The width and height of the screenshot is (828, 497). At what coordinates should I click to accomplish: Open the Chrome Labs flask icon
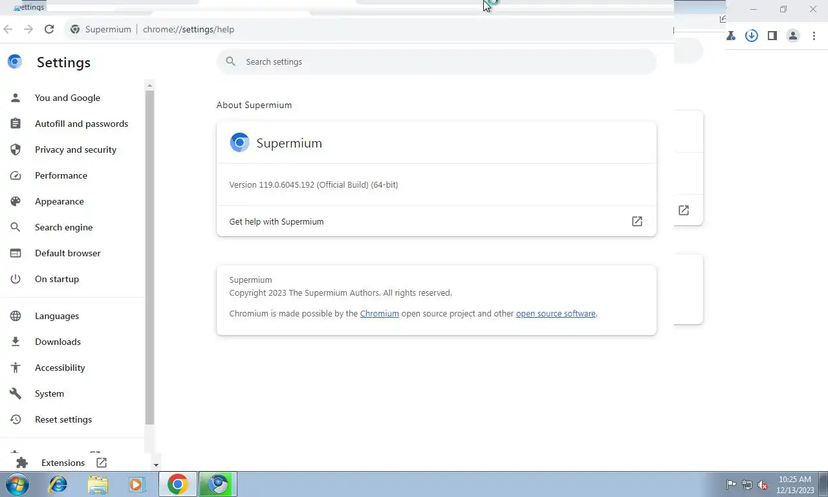(731, 36)
